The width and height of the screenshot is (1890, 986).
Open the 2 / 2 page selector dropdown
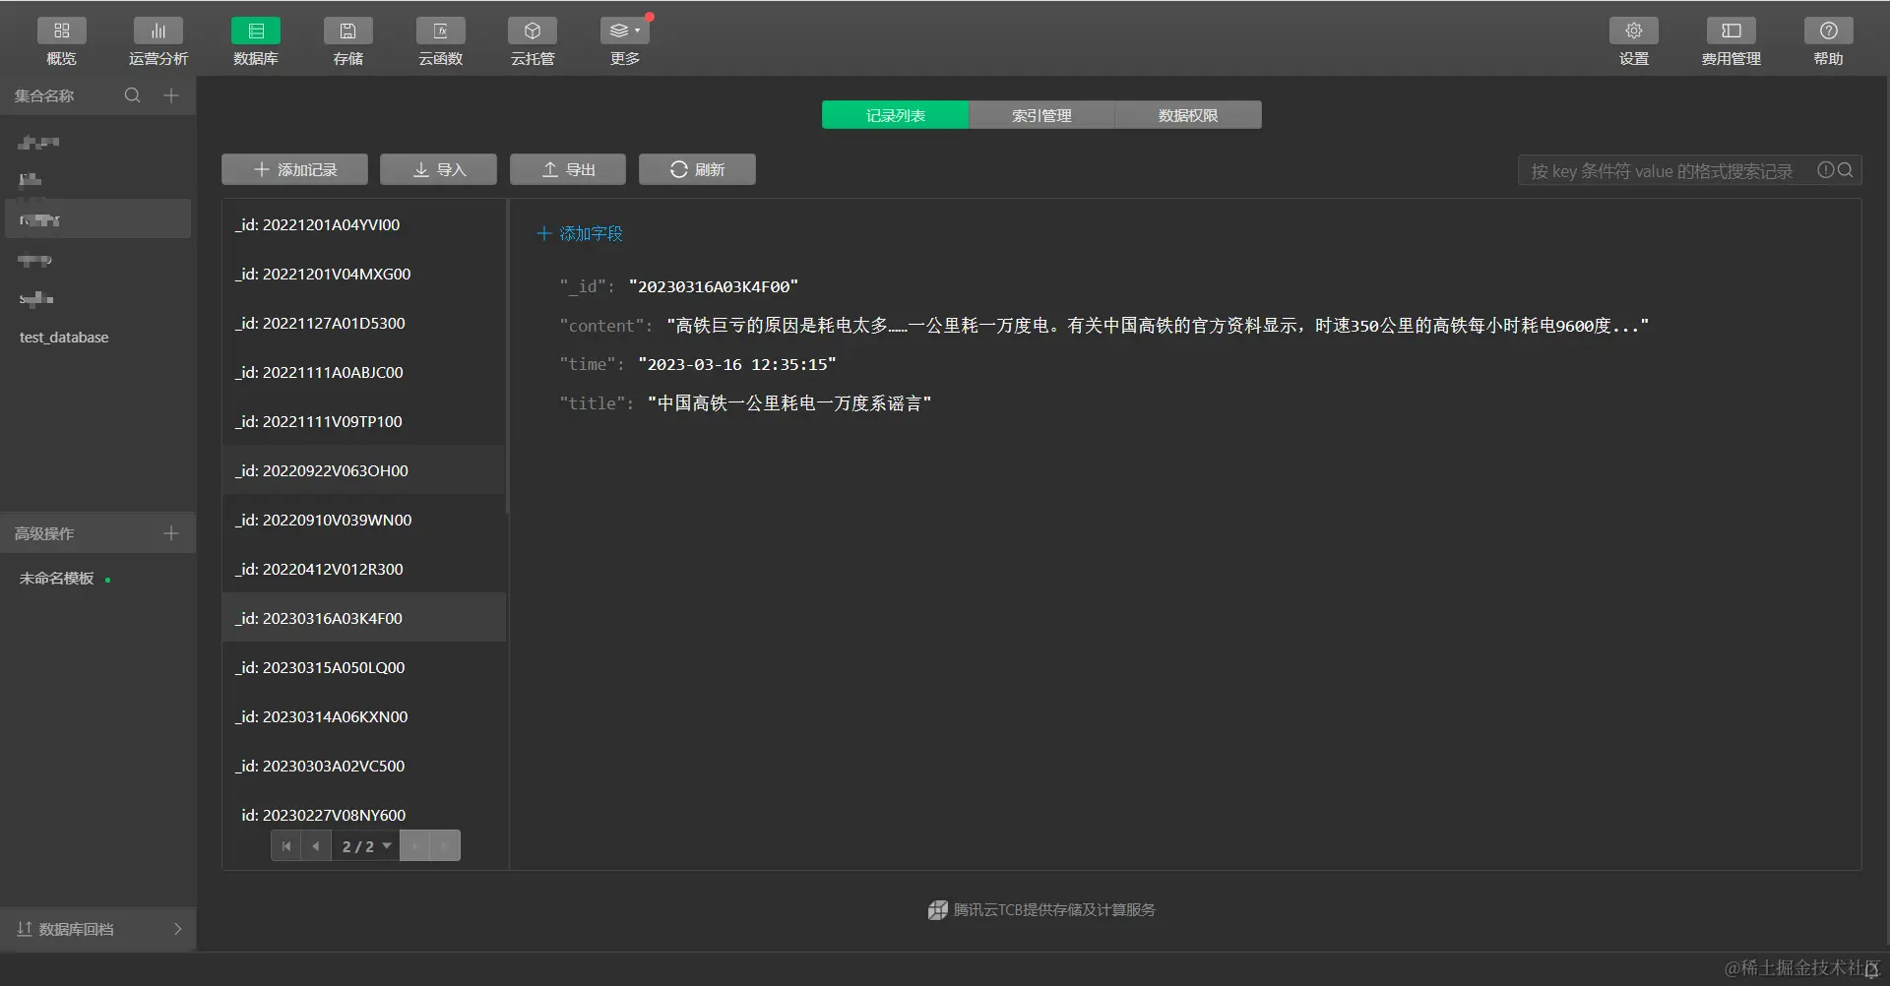[366, 846]
